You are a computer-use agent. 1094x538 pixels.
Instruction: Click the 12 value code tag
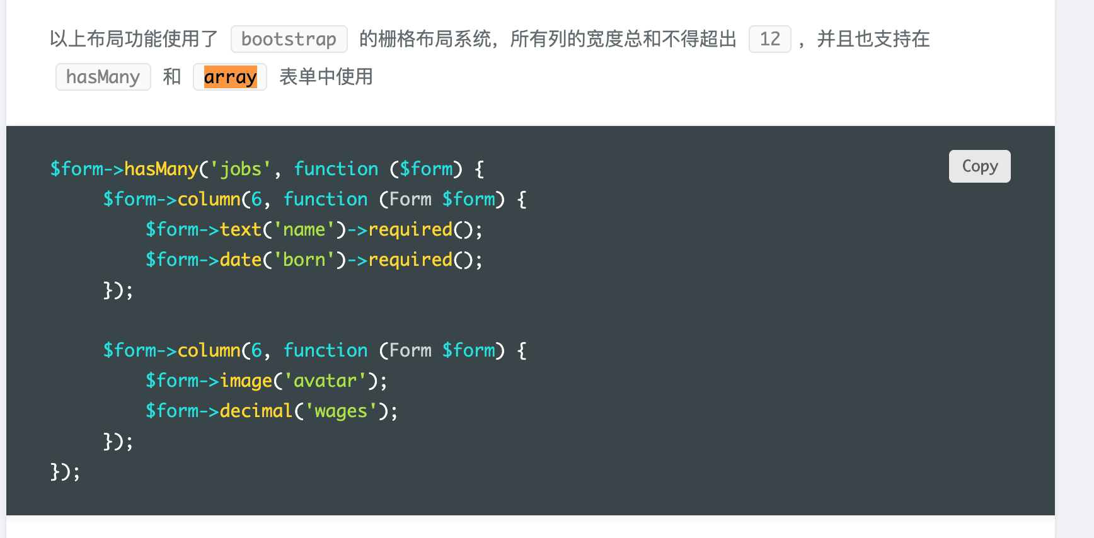point(769,39)
